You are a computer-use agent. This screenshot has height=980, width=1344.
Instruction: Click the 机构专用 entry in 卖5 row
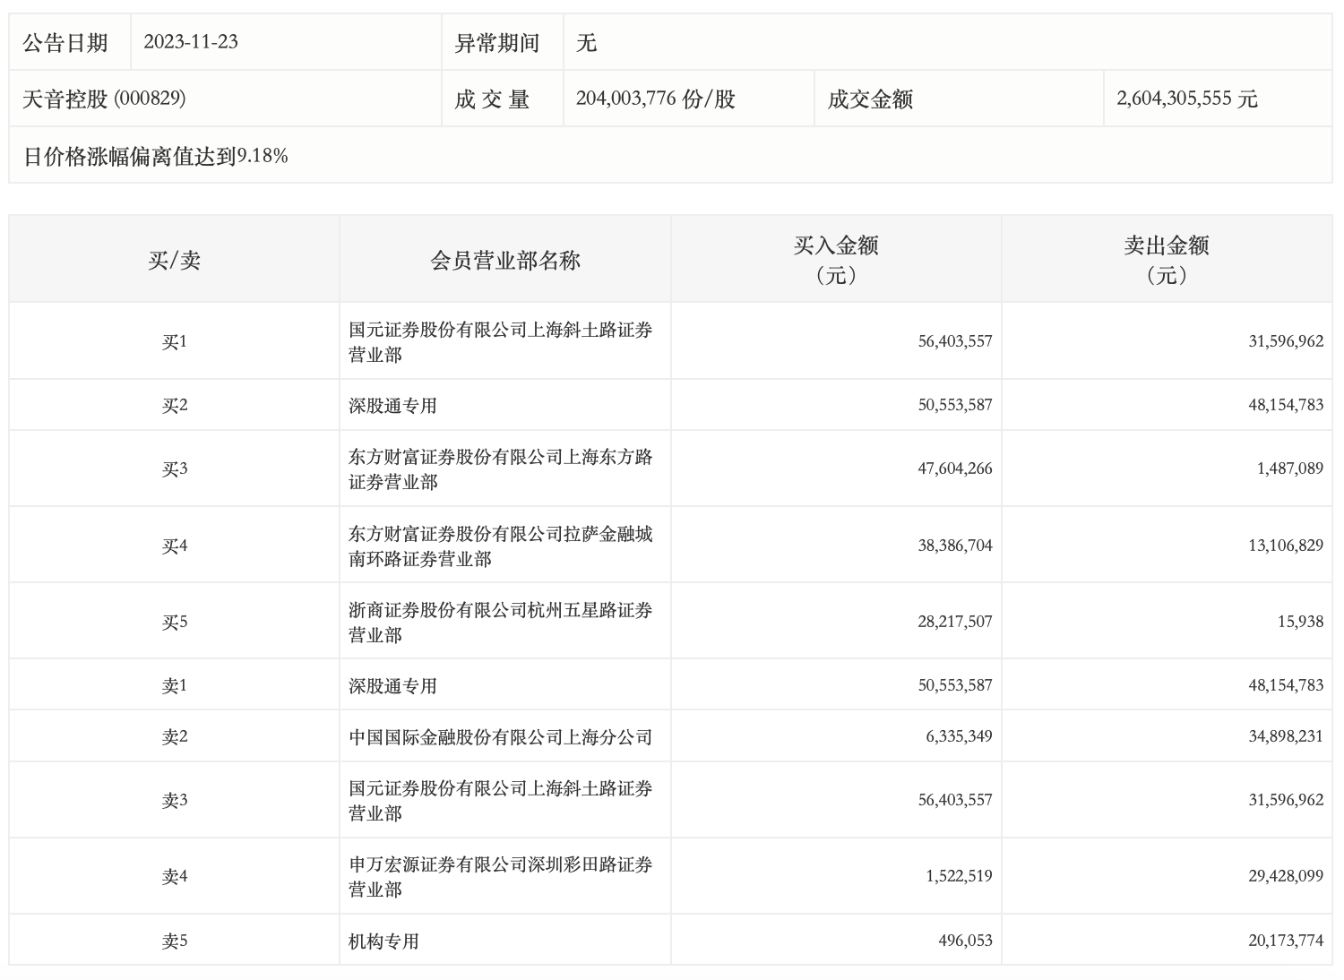point(383,941)
